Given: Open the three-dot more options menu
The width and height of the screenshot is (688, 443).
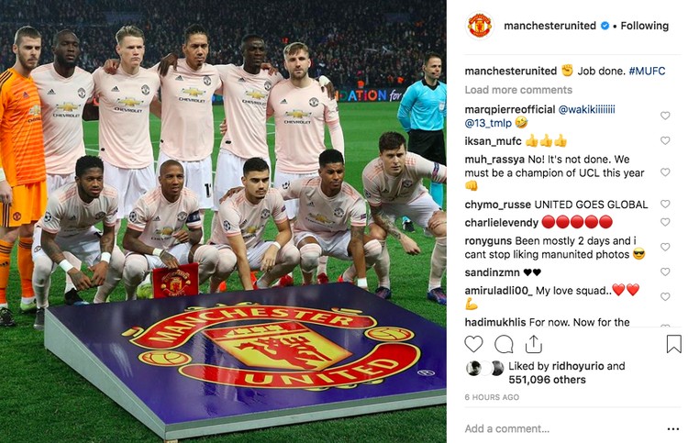Looking at the screenshot, I should click(x=673, y=429).
